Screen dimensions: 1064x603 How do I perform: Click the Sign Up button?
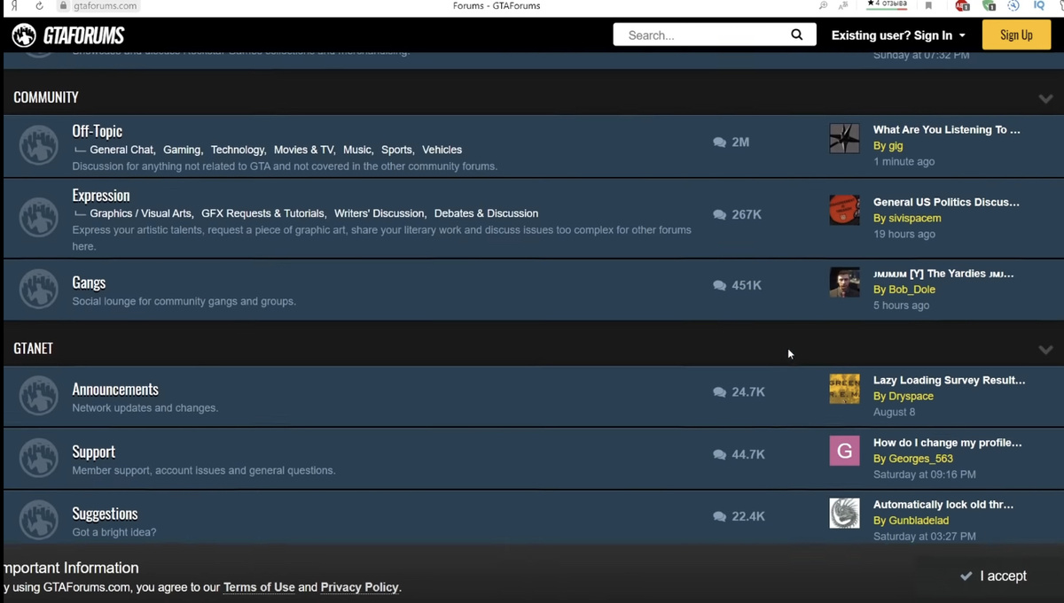point(1016,35)
